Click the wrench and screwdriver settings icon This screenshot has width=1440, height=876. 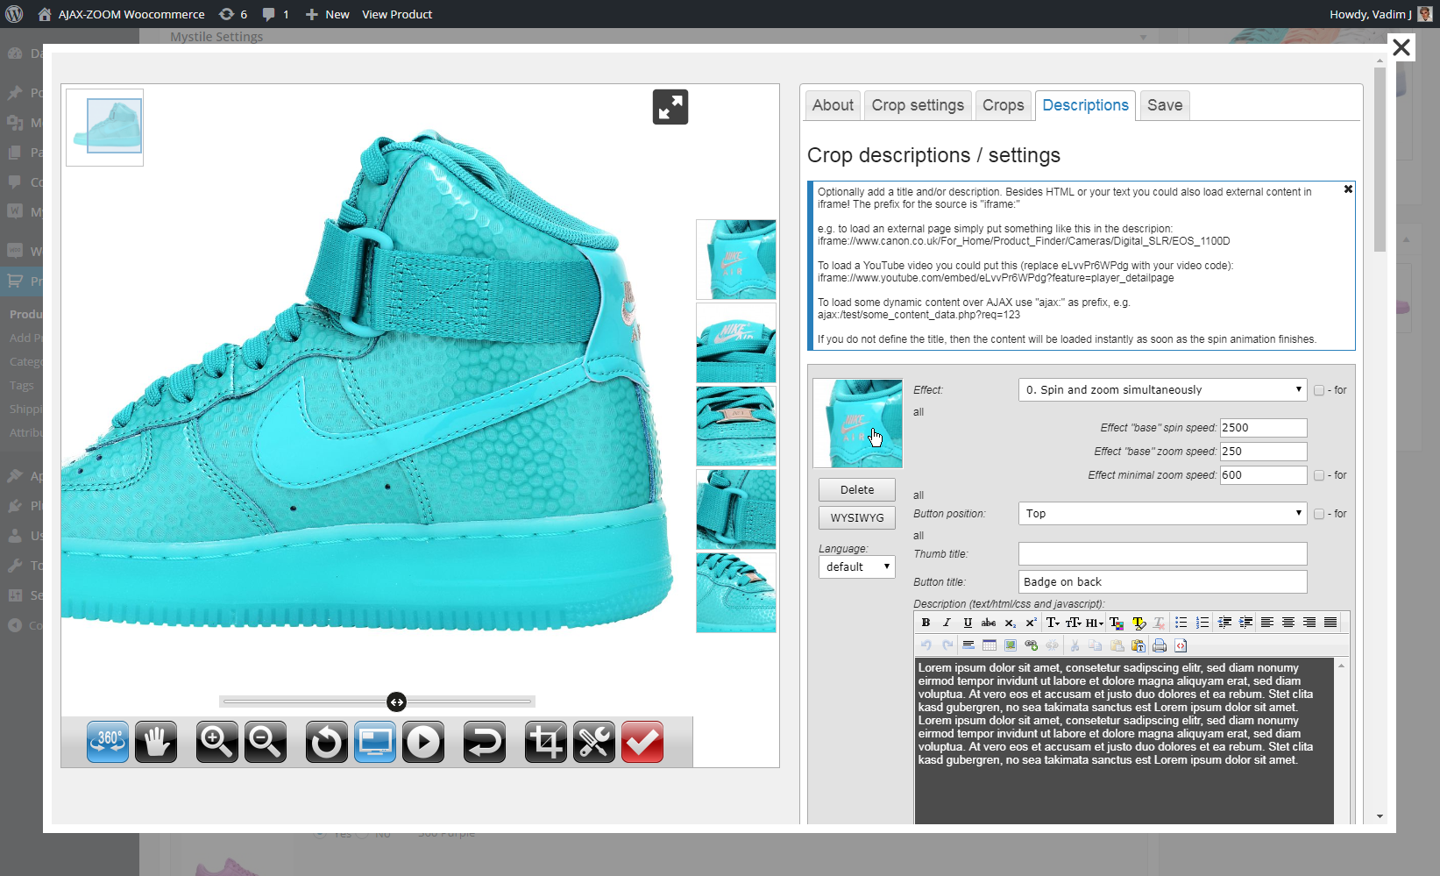tap(594, 742)
